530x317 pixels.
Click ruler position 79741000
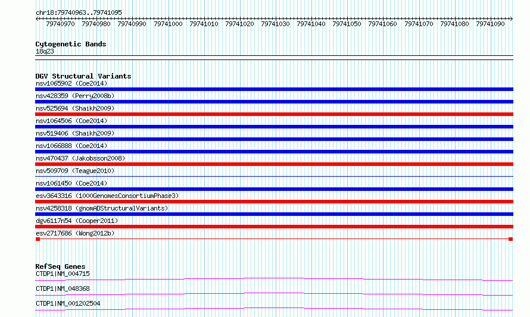point(168,24)
